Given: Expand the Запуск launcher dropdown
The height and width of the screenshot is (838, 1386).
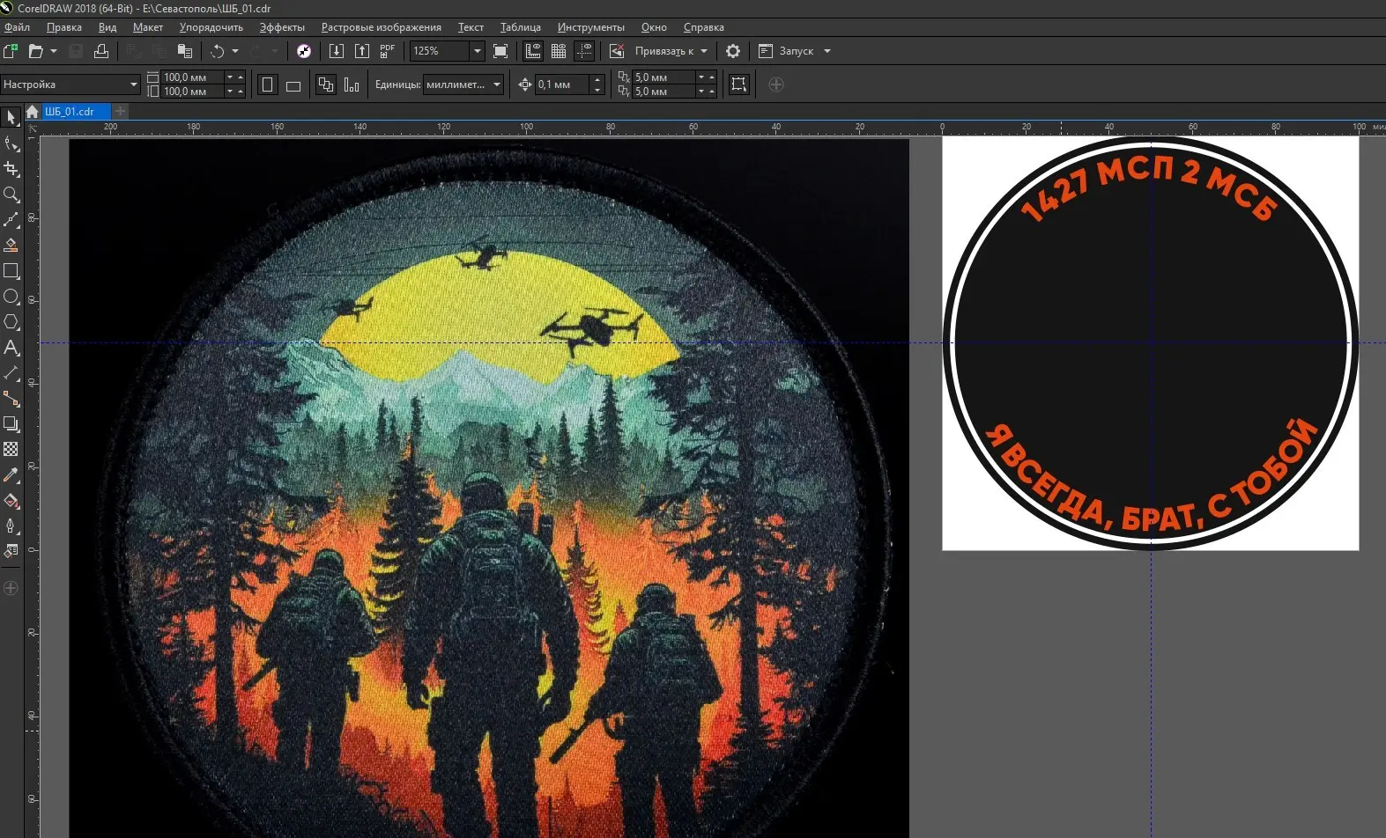Looking at the screenshot, I should [x=827, y=51].
